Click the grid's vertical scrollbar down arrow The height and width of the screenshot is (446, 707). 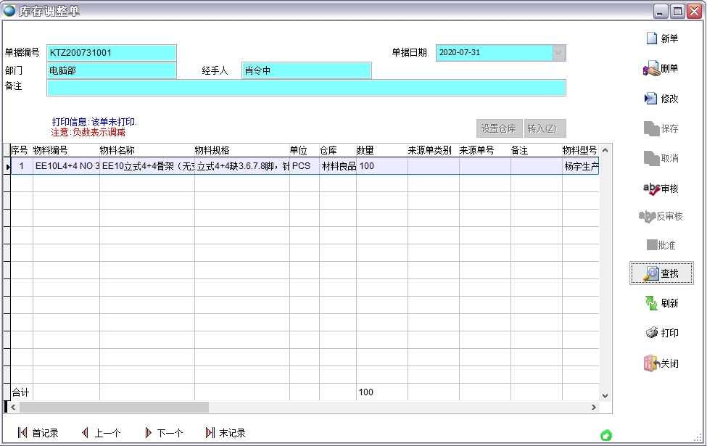click(605, 395)
